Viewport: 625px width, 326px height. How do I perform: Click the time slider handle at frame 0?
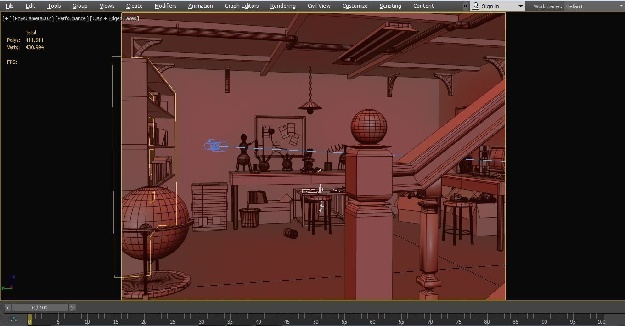[x=29, y=318]
